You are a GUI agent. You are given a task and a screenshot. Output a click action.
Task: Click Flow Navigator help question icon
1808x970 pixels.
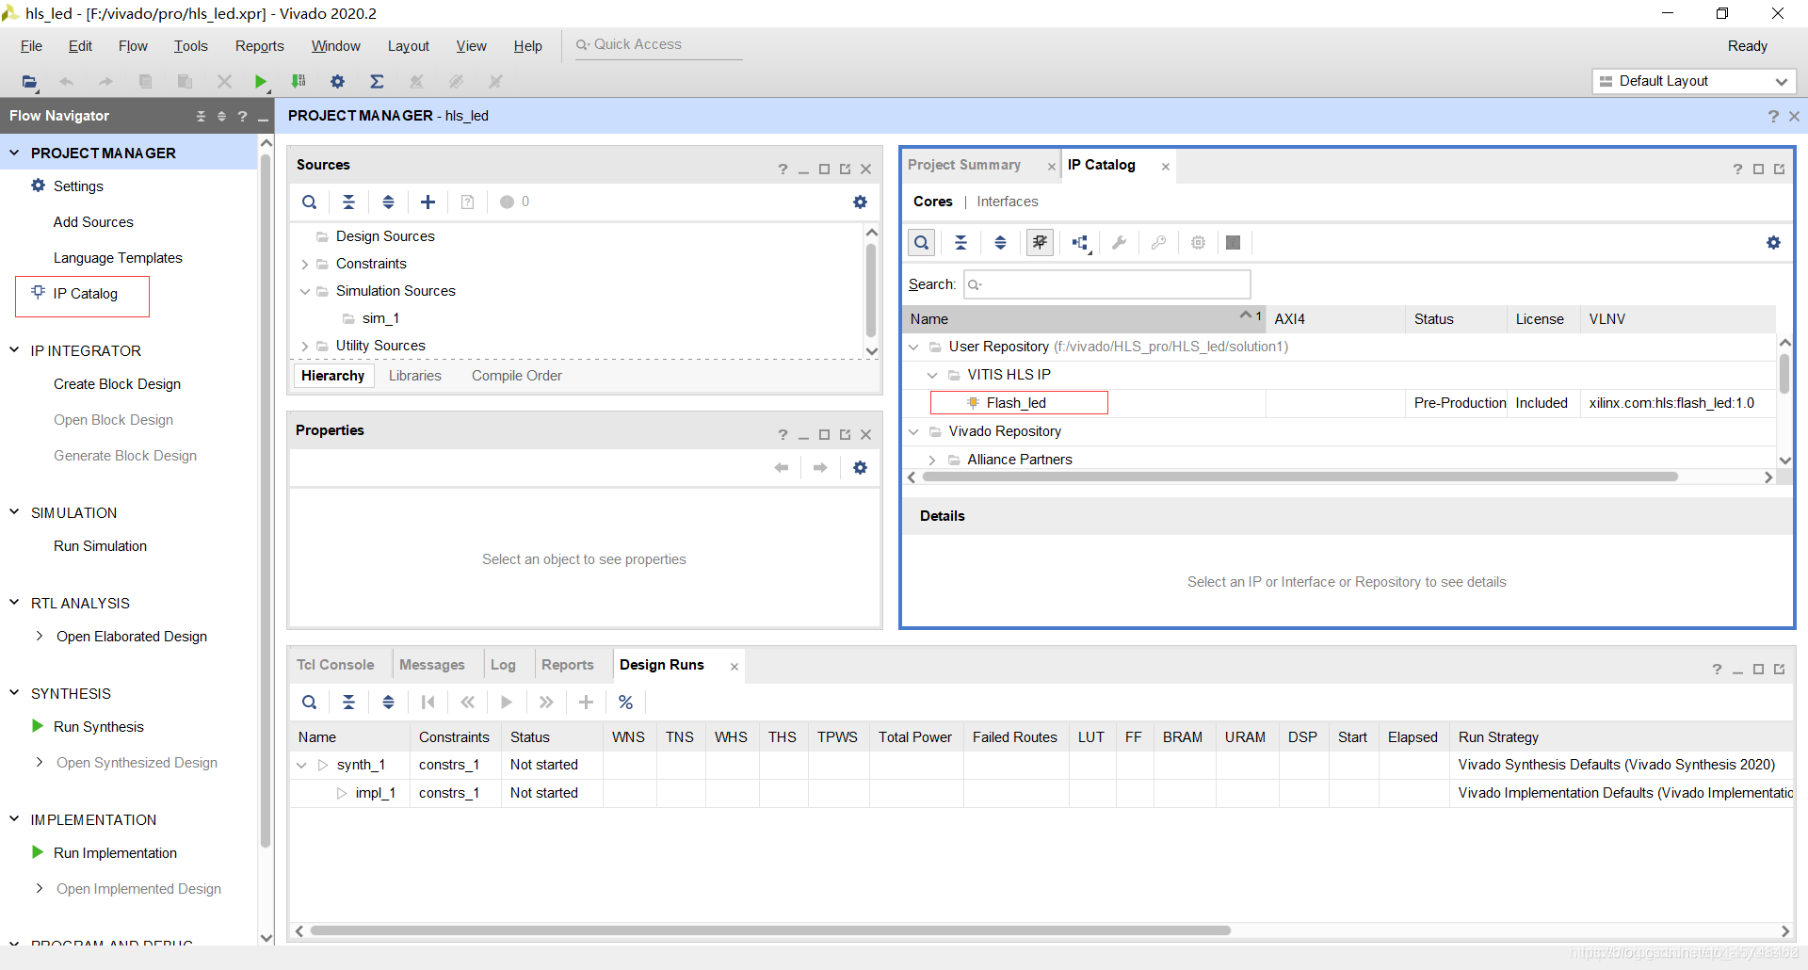(243, 116)
